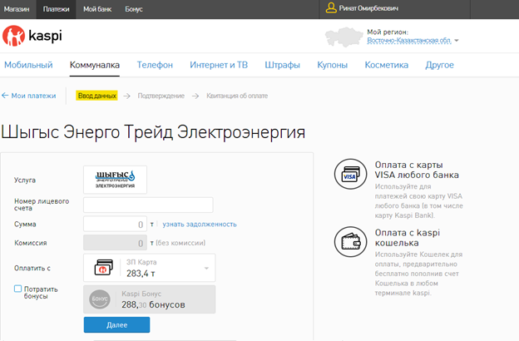Switch to the Другое tab
The height and width of the screenshot is (341, 519).
click(x=439, y=65)
